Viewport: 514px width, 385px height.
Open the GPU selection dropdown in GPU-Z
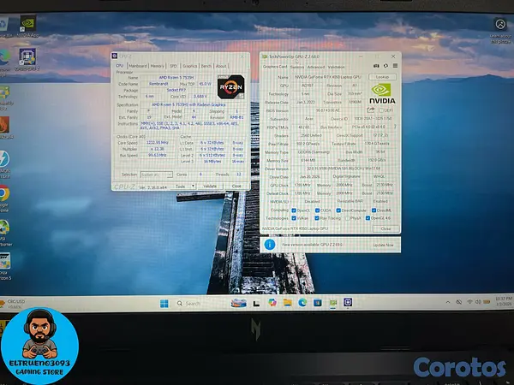pyautogui.click(x=301, y=228)
